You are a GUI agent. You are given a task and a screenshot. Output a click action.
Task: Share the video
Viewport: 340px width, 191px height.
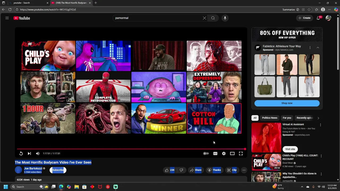point(195,170)
